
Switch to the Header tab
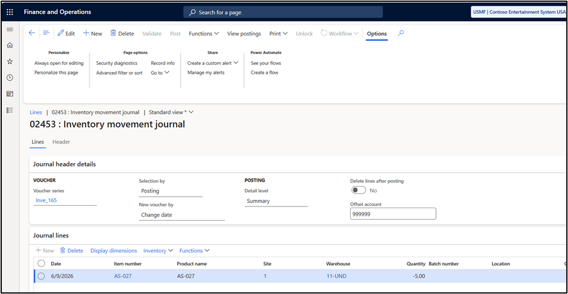[x=61, y=142]
